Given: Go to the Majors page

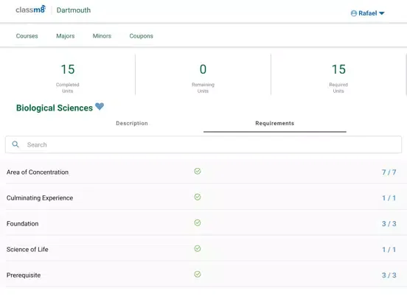Looking at the screenshot, I should pos(66,36).
